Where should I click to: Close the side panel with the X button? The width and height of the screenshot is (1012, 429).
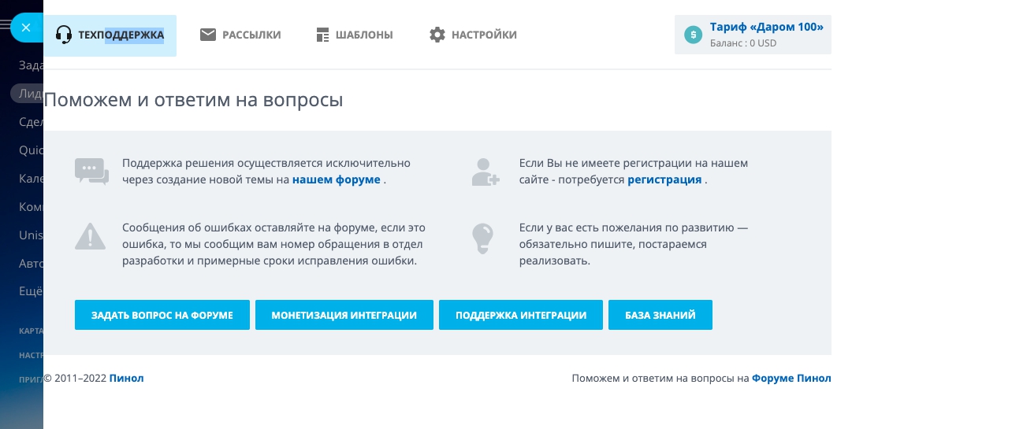point(26,28)
